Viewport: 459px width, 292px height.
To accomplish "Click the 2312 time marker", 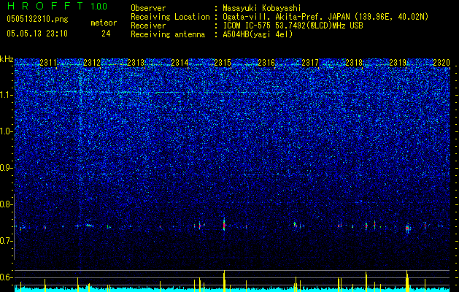I will tap(92, 62).
